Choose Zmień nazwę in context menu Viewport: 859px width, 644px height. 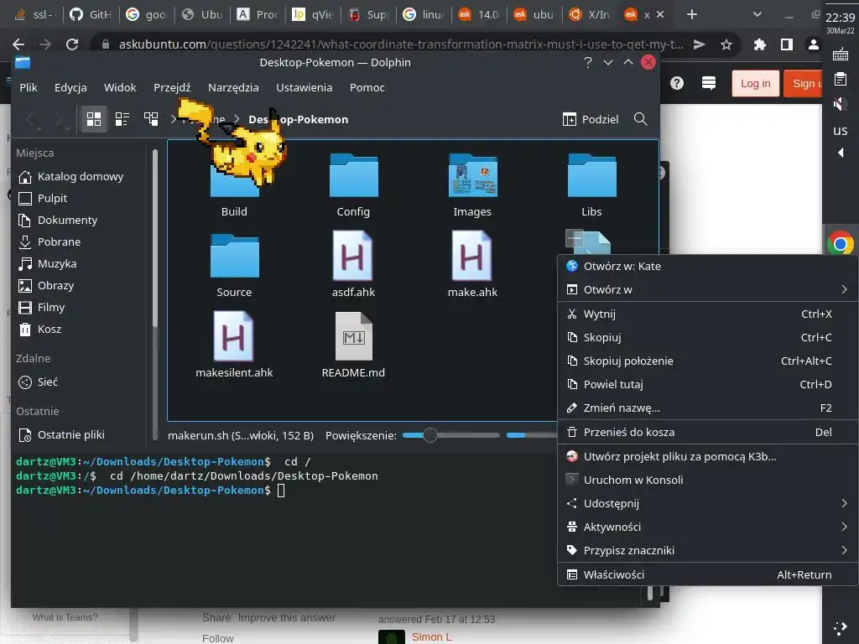click(x=708, y=408)
